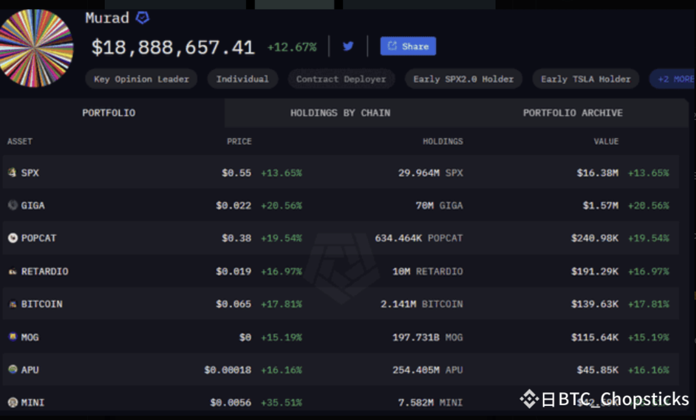
Task: Click the SPX price $0.55
Action: click(237, 173)
